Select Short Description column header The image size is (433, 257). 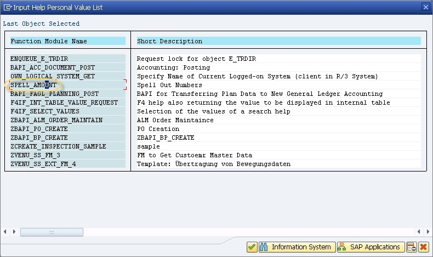click(278, 41)
